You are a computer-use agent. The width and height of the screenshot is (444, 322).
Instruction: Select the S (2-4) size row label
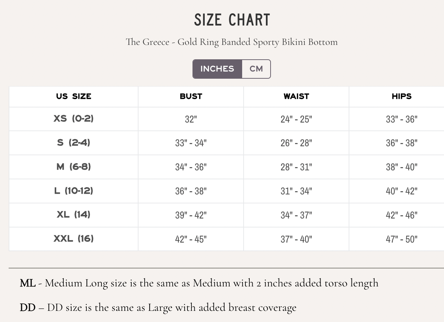tap(74, 143)
